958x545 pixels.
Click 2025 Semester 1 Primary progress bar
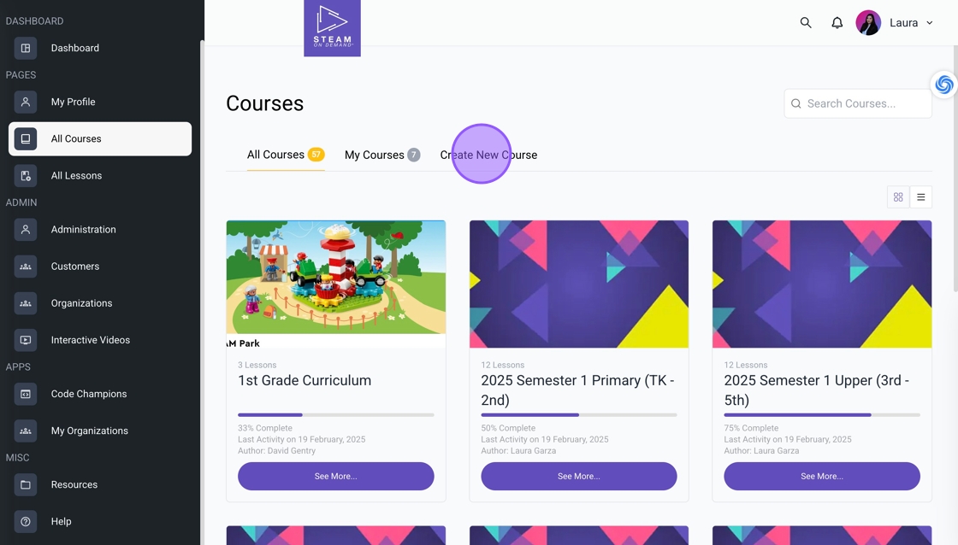[x=578, y=415]
